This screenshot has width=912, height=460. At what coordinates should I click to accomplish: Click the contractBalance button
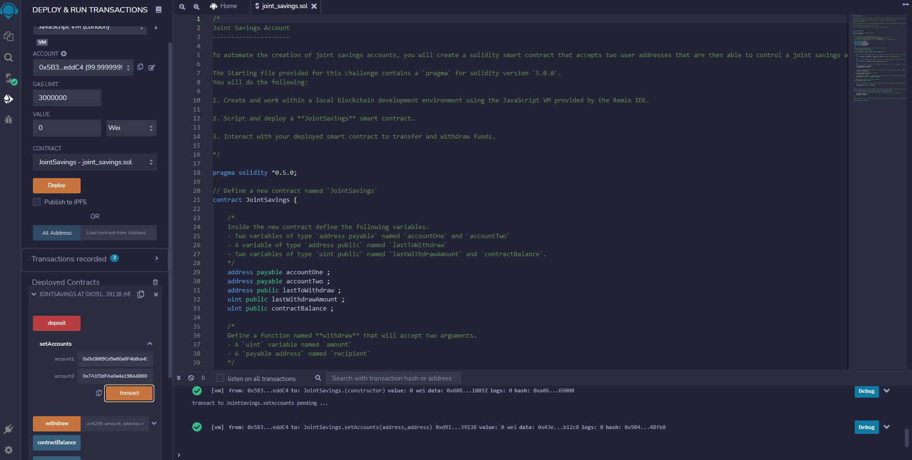point(57,442)
